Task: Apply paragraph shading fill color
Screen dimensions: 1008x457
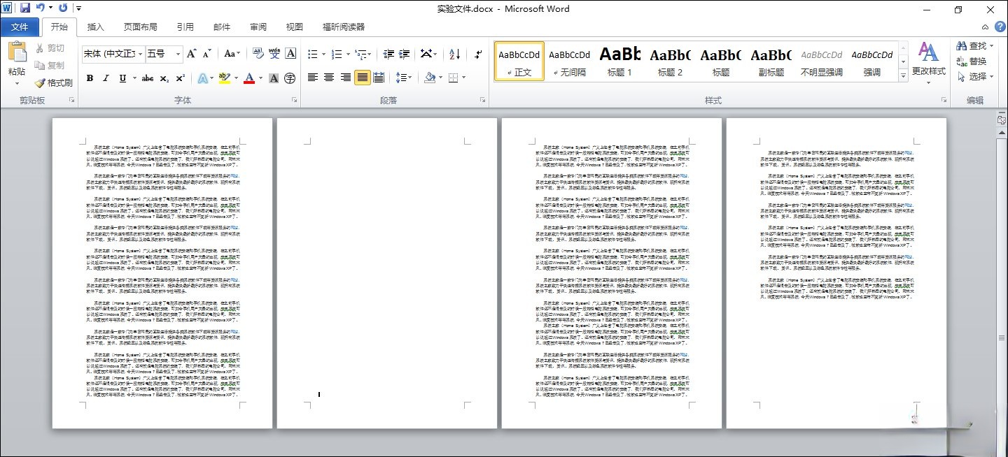Action: 430,78
